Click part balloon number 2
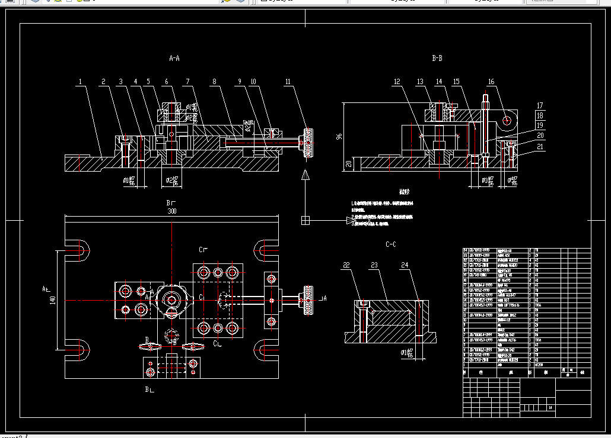611x438 pixels. click(103, 82)
